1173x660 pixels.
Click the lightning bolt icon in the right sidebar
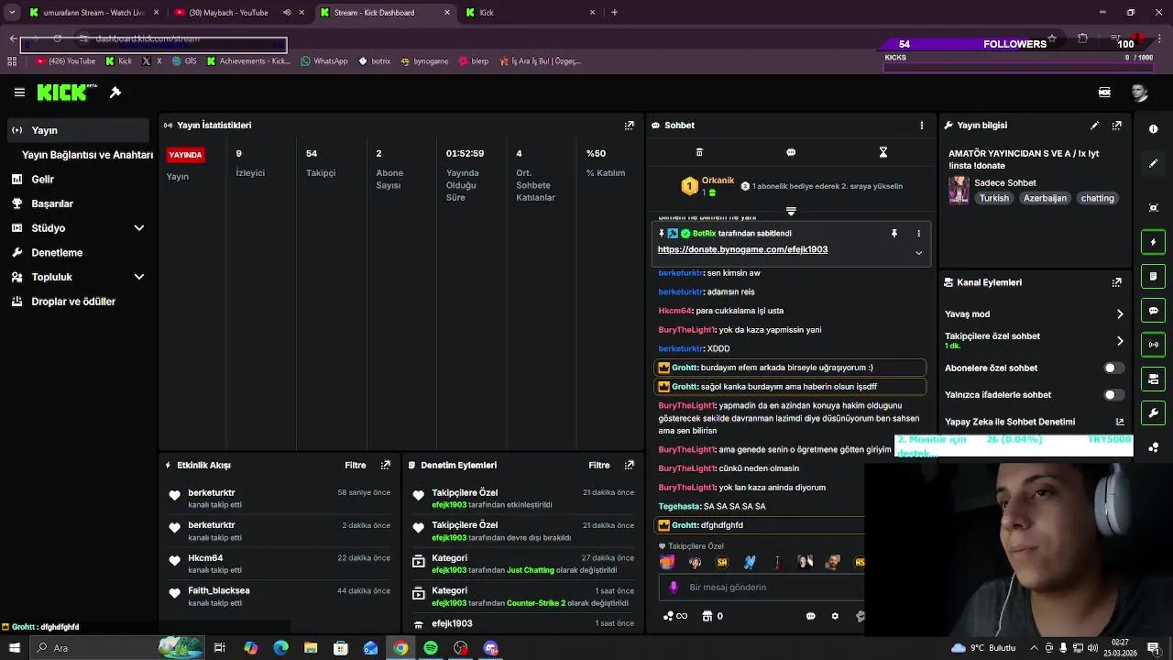tap(1153, 242)
